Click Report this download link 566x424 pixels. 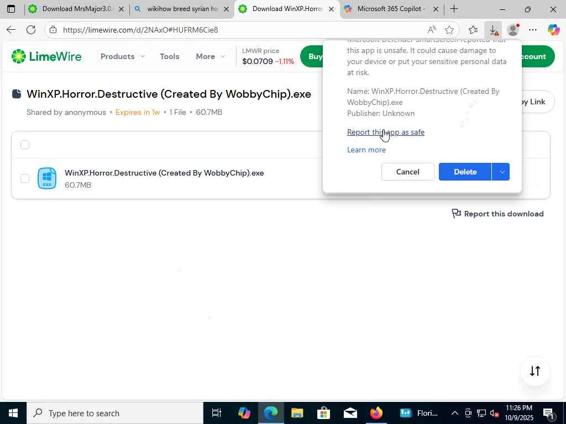(498, 214)
